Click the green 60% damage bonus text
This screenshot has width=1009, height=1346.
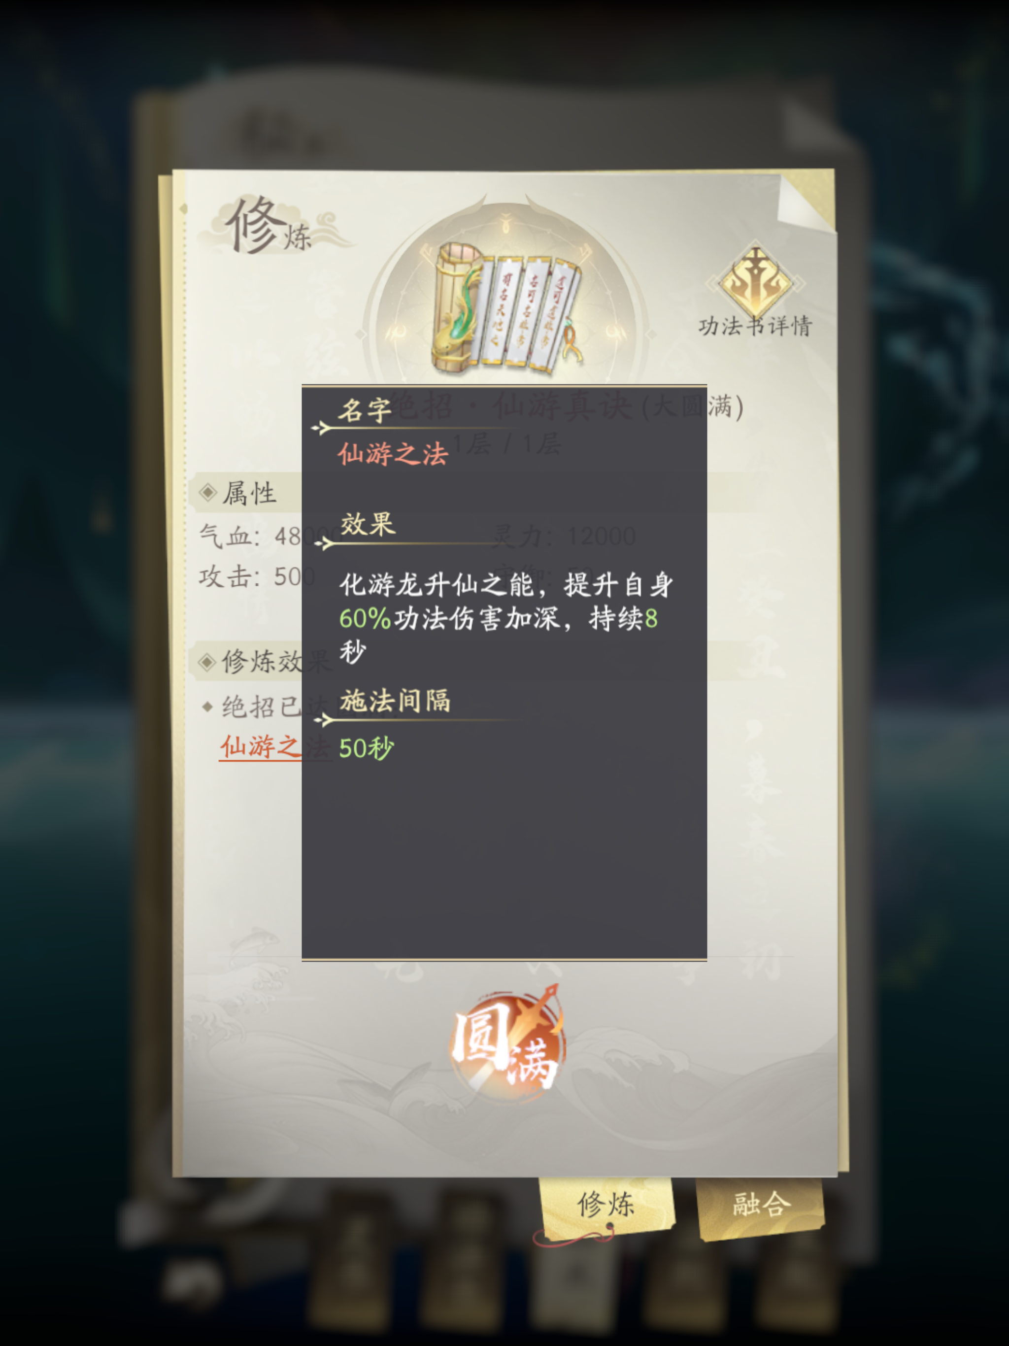(x=365, y=619)
